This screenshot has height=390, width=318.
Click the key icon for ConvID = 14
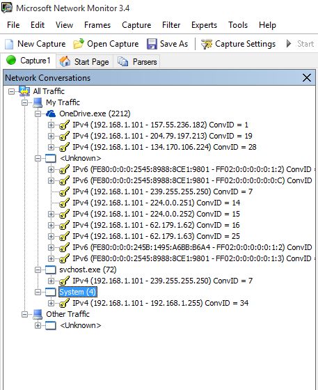pyautogui.click(x=64, y=203)
